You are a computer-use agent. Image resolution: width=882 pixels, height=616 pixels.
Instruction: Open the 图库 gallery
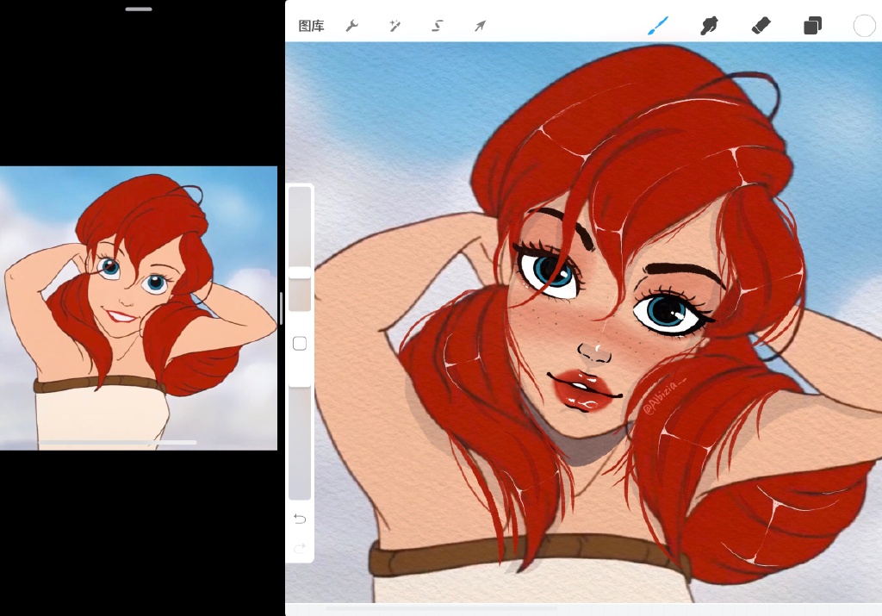pos(311,26)
